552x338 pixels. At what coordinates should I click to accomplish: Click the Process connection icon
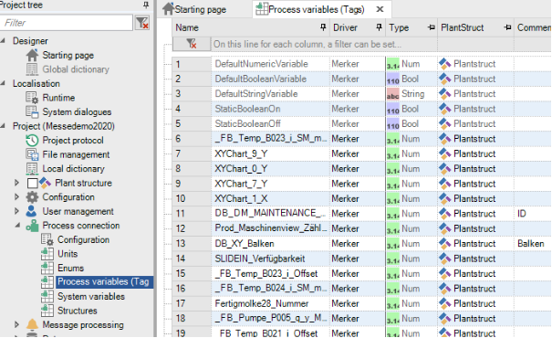click(x=32, y=226)
